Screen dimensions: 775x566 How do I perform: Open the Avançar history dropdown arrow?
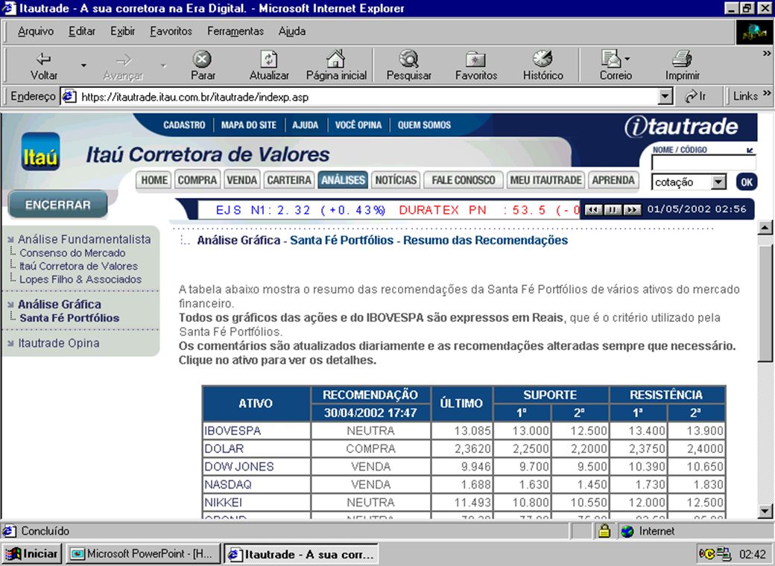click(x=163, y=66)
